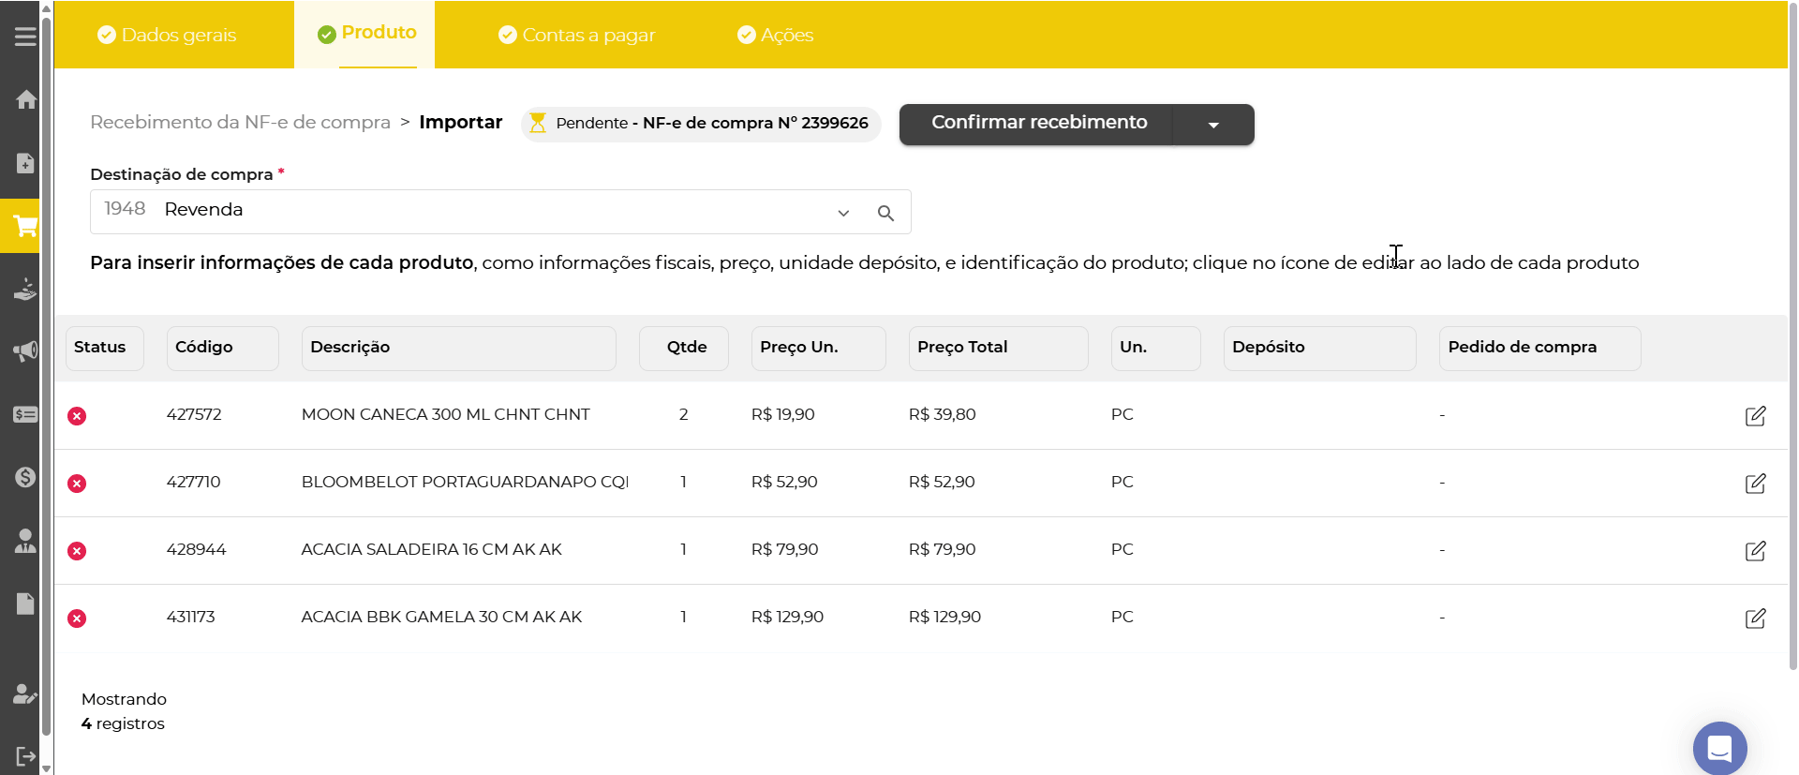Viewport: 1799px width, 775px height.
Task: Switch to the Dados gerais tab
Action: coord(168,36)
